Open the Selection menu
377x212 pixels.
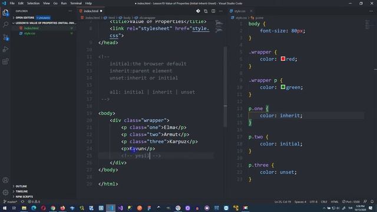(x=33, y=4)
